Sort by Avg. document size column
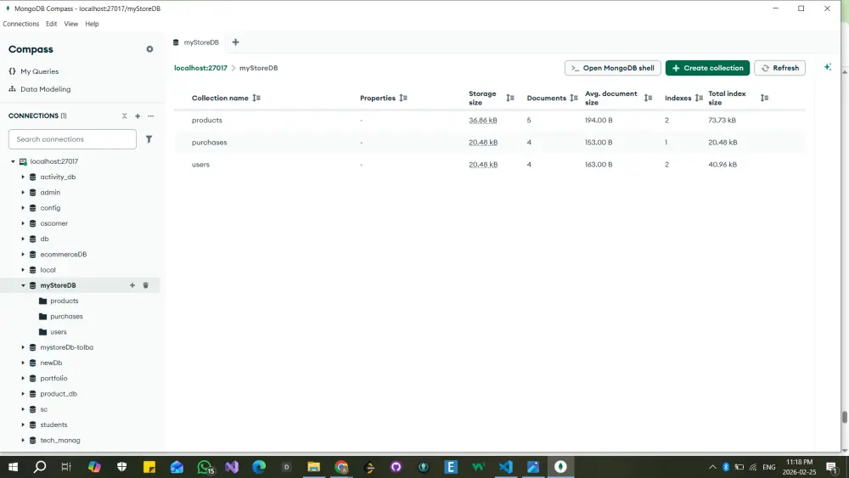The image size is (849, 478). coord(648,98)
